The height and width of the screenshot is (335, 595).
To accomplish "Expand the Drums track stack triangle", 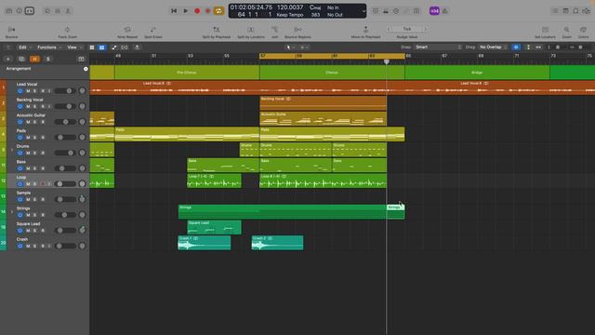I will (12, 150).
